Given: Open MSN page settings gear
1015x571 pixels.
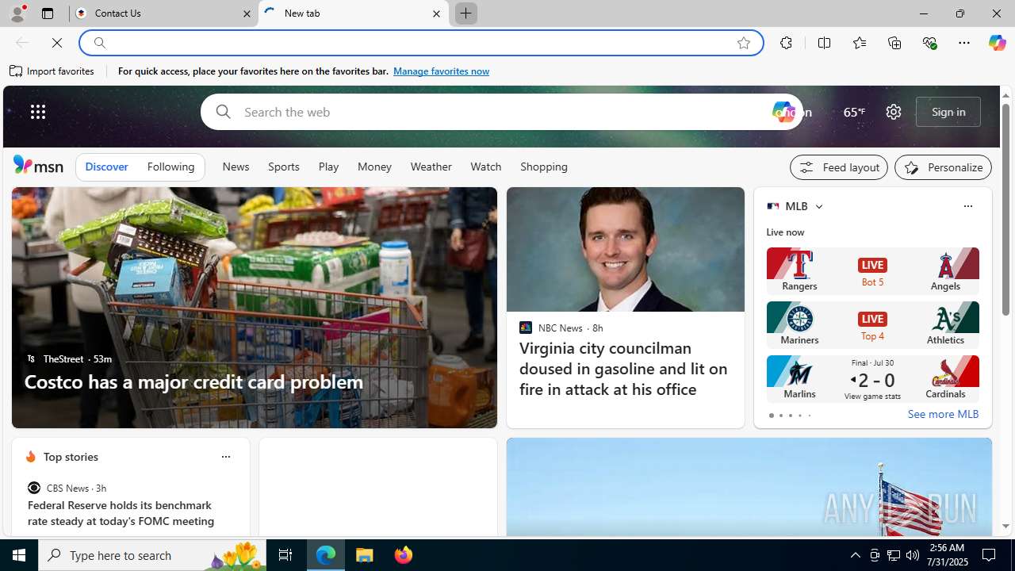Looking at the screenshot, I should [893, 112].
